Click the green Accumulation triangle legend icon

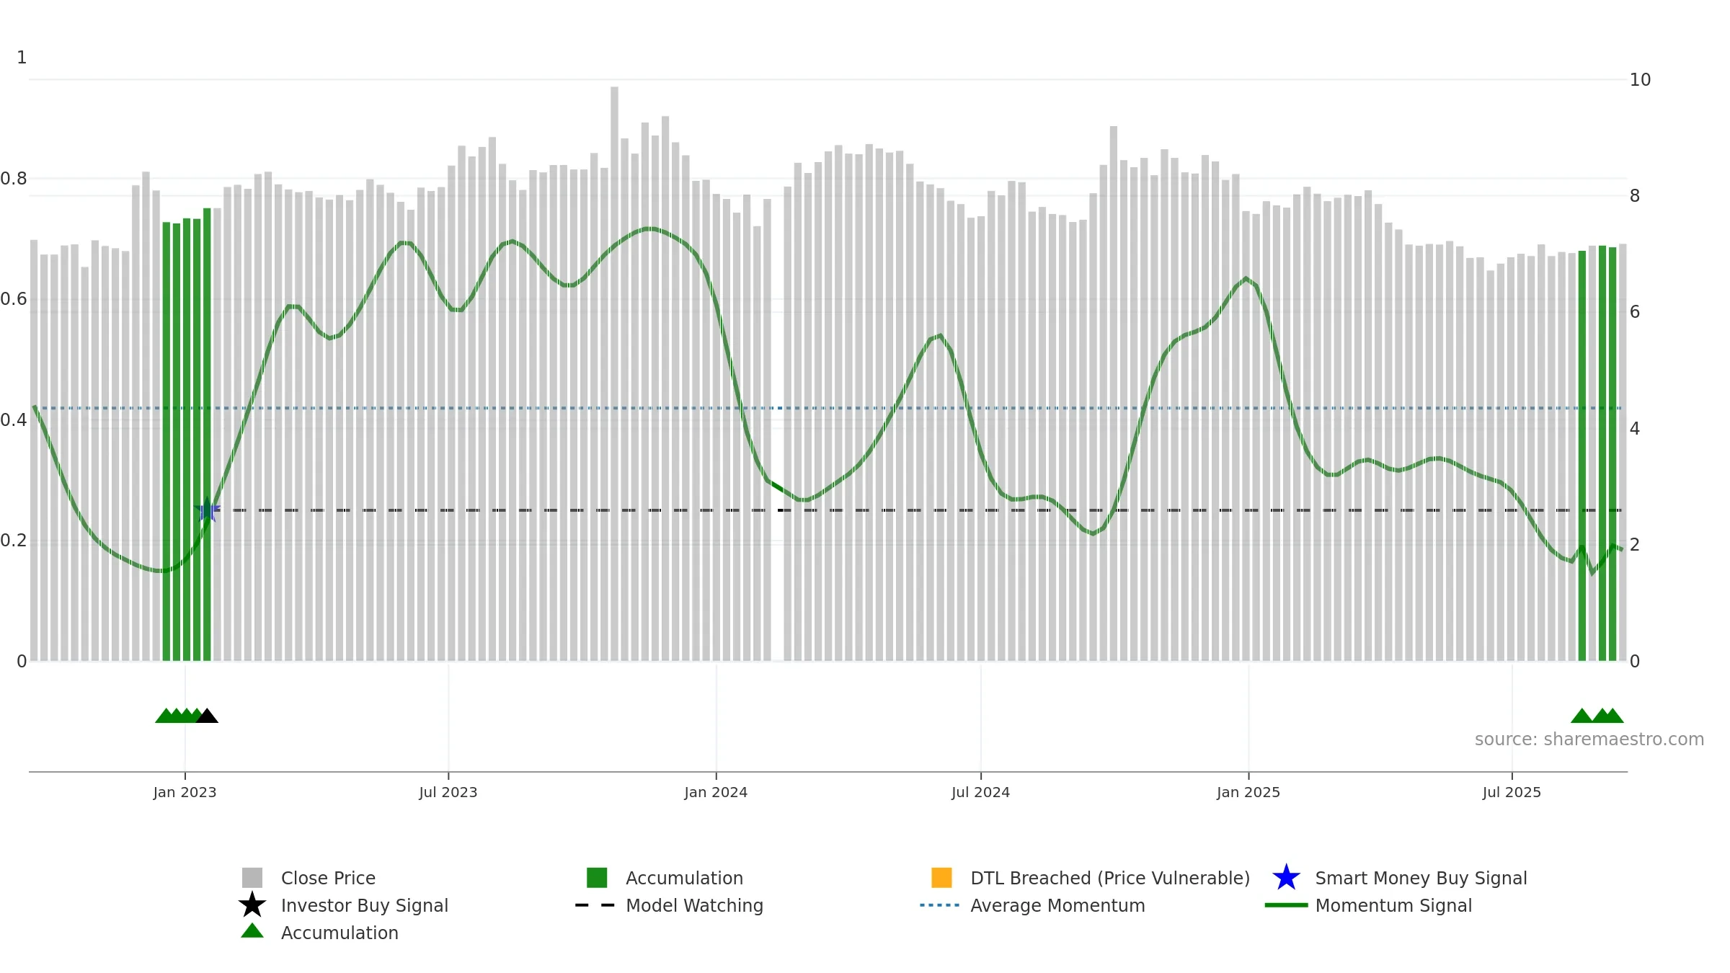click(x=252, y=931)
